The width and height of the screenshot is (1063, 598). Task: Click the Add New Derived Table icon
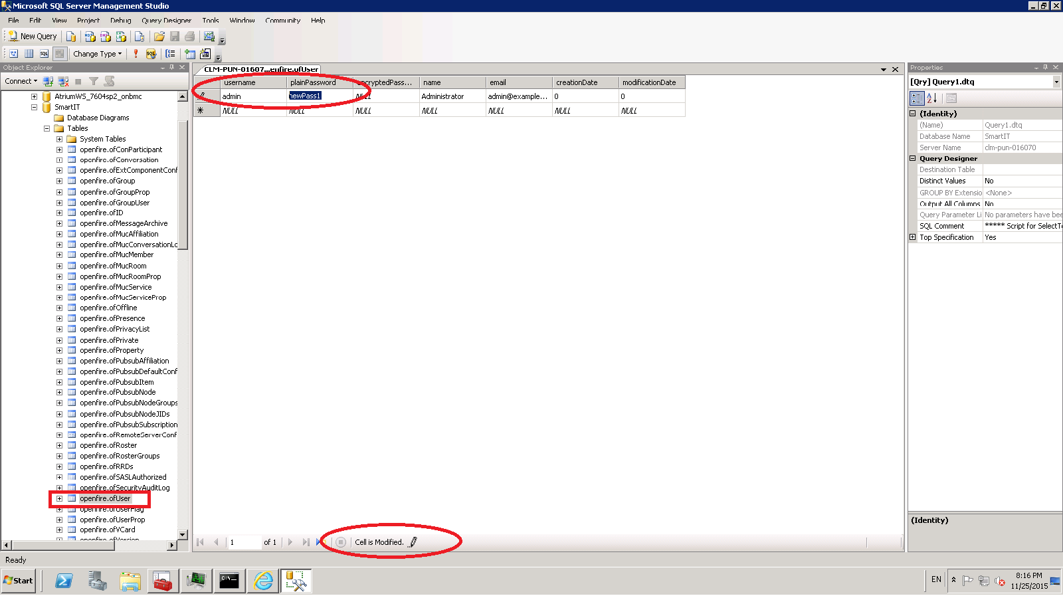coord(205,54)
